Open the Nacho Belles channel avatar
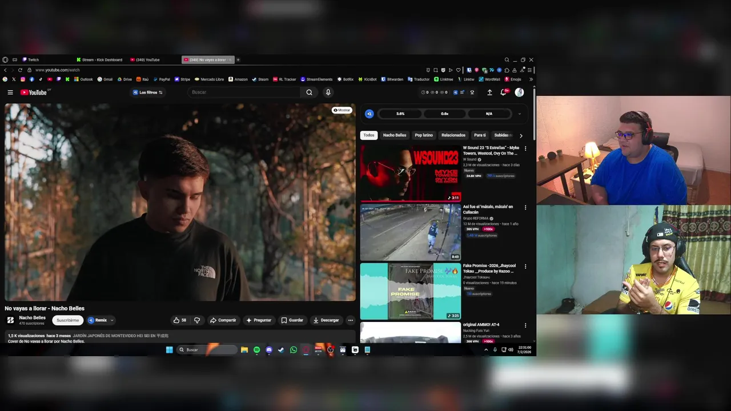 10,320
